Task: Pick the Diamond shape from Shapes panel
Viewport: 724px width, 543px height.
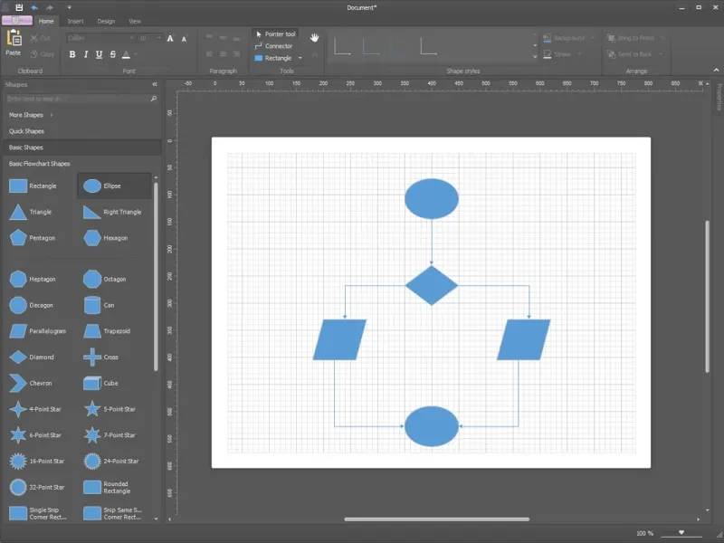Action: [x=17, y=357]
